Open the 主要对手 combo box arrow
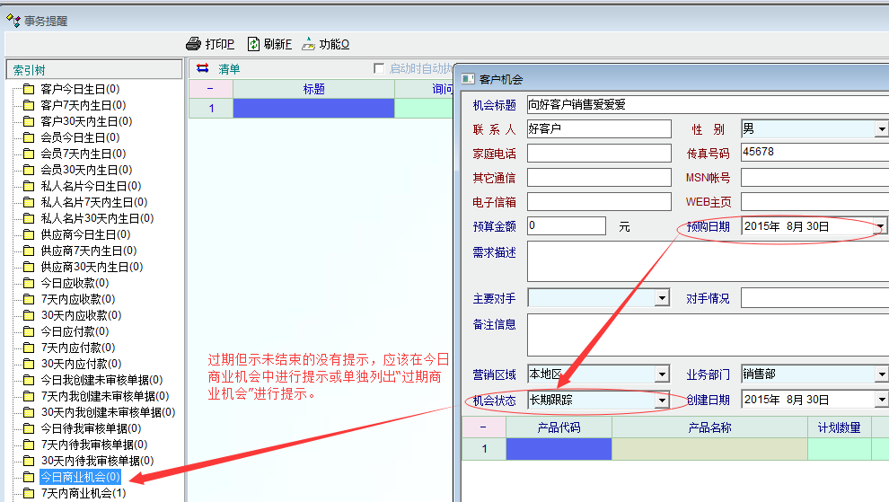Viewport: 889px width, 502px height. [x=663, y=297]
